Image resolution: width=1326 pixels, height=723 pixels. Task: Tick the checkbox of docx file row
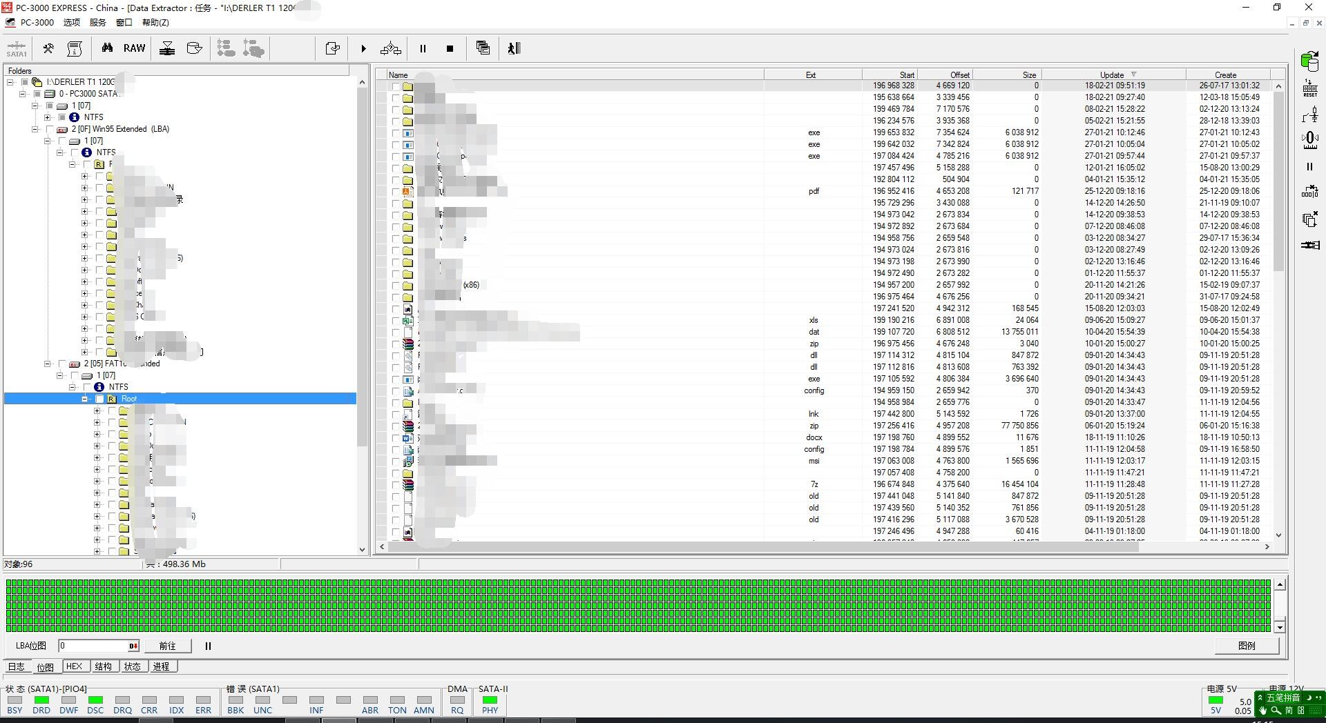396,438
